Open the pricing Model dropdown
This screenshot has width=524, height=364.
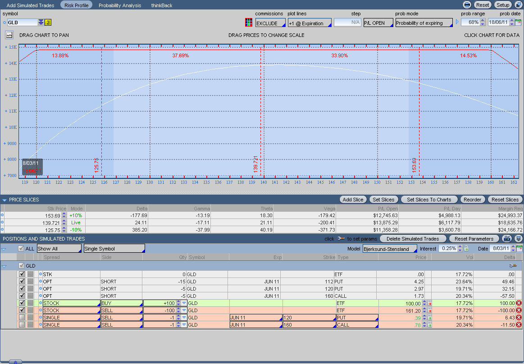pos(390,249)
